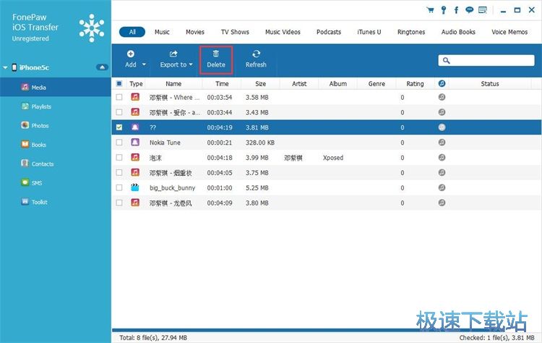The width and height of the screenshot is (542, 343).
Task: Click the Add plus toolbar button
Action: 131,59
